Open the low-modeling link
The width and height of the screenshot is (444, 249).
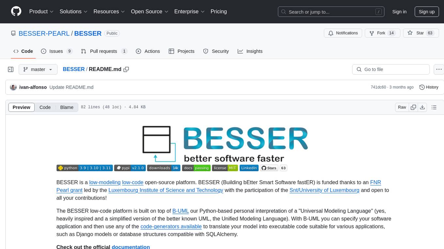(105, 182)
